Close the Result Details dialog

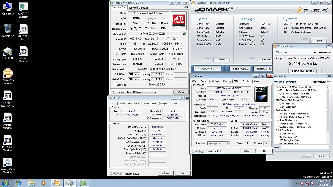point(322,156)
